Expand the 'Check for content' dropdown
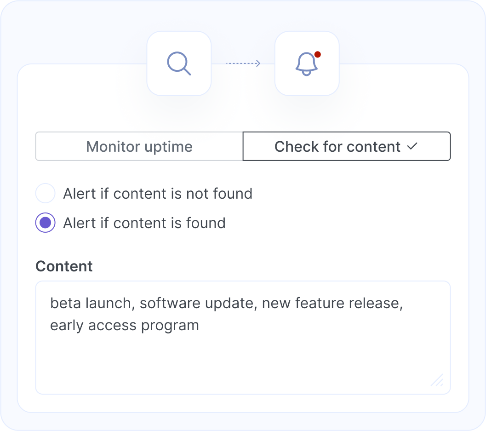Screen dimensions: 486x431 (347, 146)
